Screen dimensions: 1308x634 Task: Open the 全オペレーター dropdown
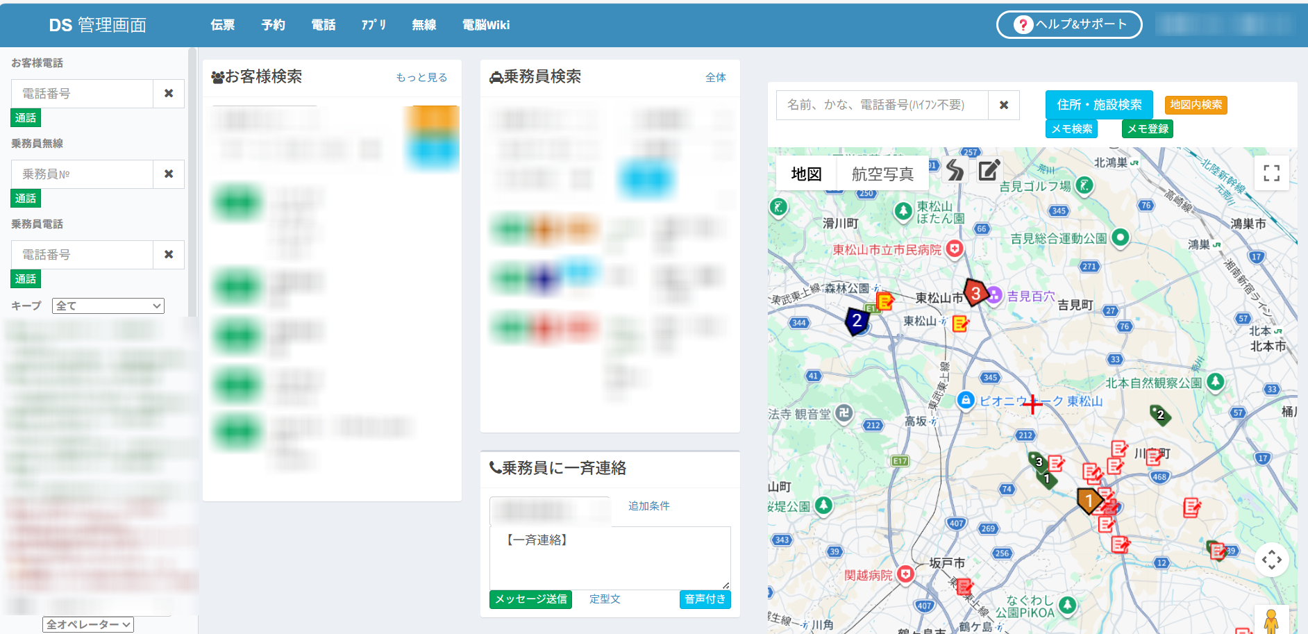tap(87, 624)
